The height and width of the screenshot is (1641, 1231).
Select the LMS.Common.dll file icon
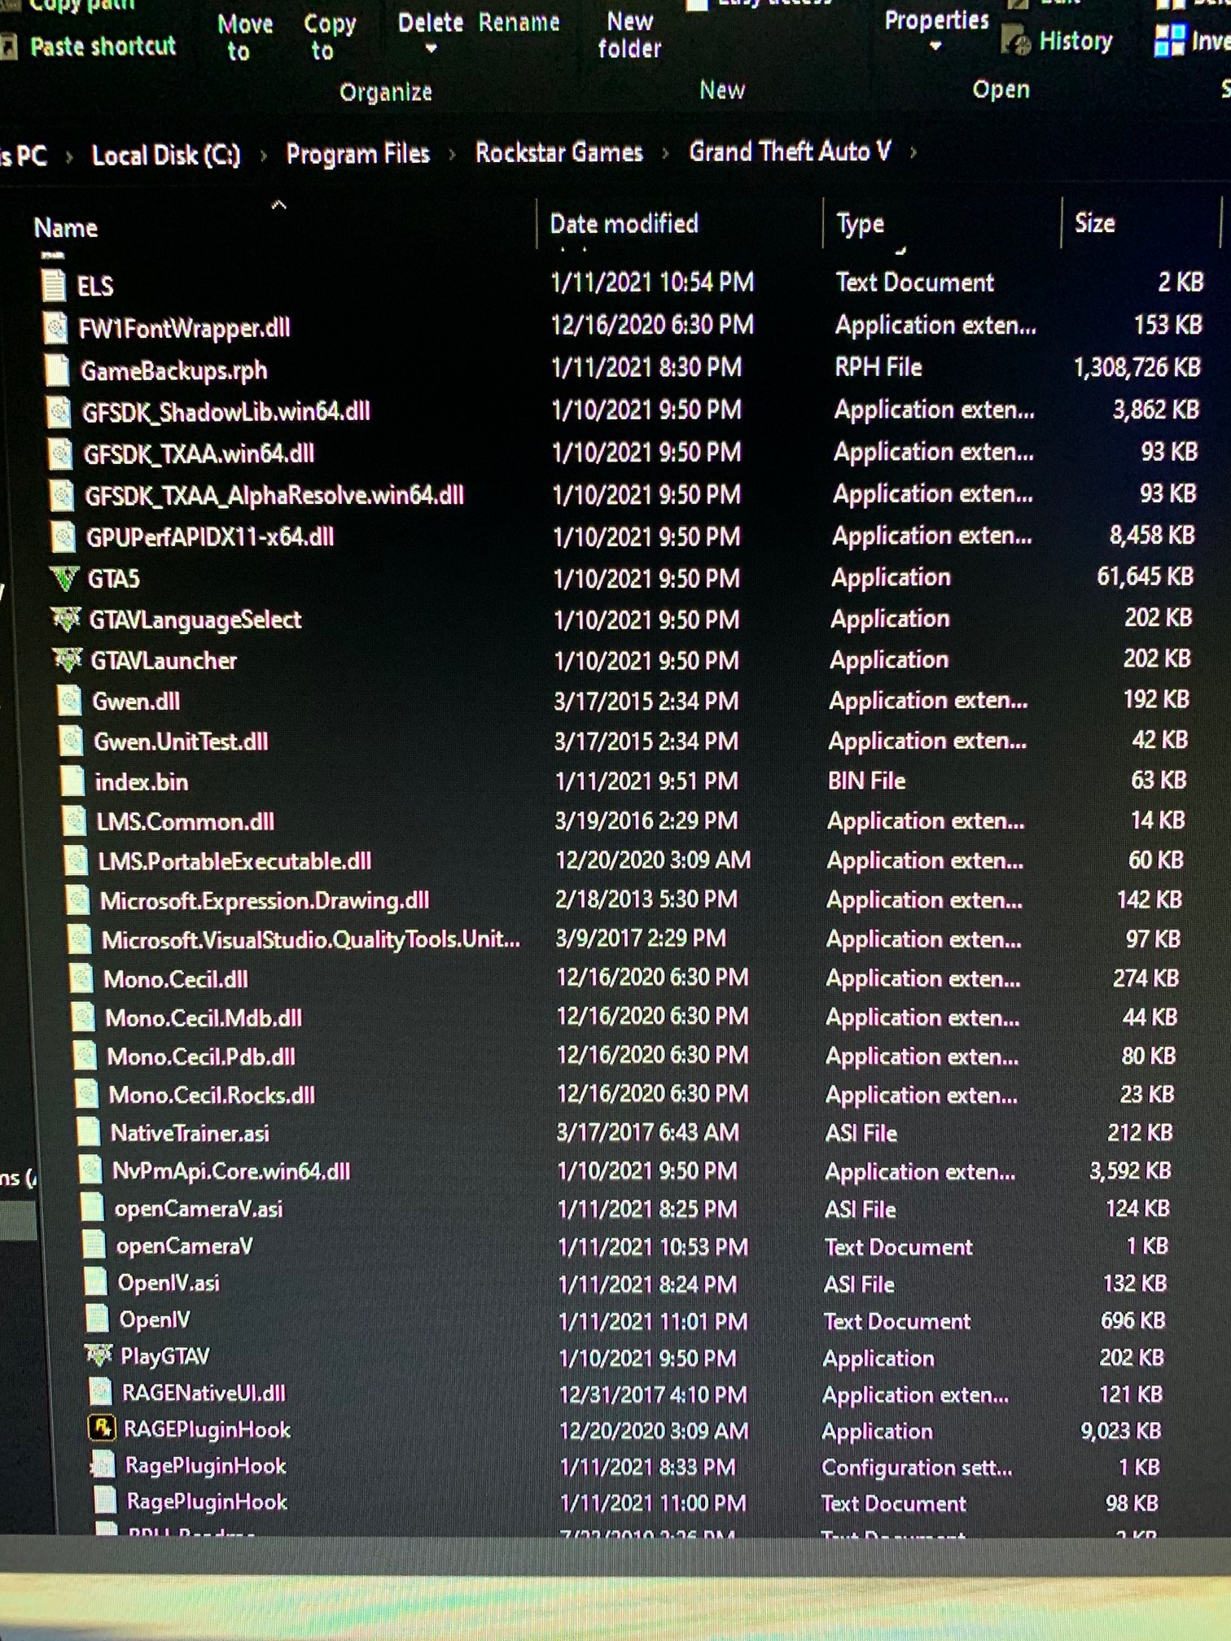click(75, 821)
